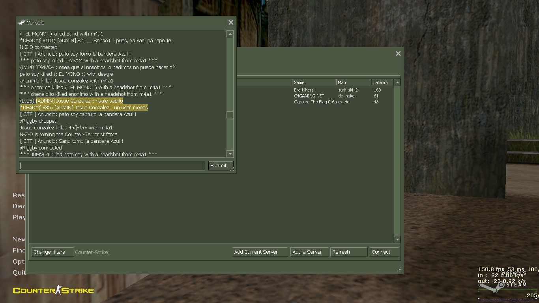Click the server list scroll down arrow
Screen dimensions: 539x303
(x=397, y=239)
